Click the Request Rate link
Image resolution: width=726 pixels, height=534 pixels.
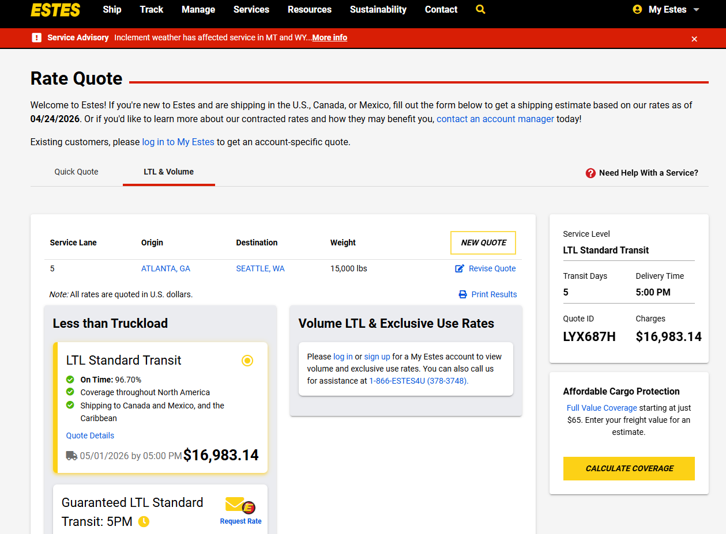pyautogui.click(x=240, y=521)
